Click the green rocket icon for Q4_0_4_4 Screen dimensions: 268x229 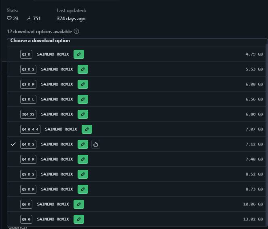[x=87, y=129]
